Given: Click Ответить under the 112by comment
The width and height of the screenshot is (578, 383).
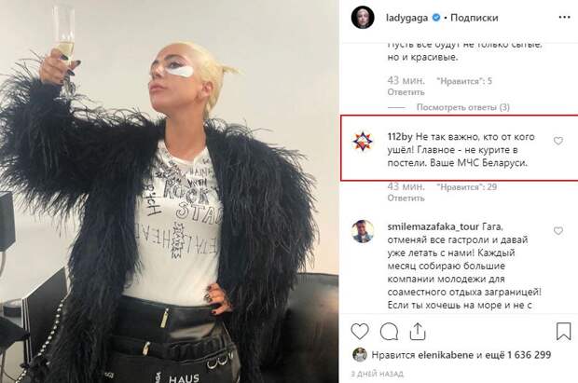Looking at the screenshot, I should [406, 198].
